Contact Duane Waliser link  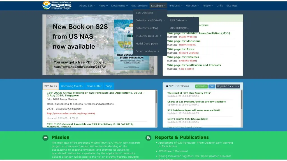click(x=188, y=37)
